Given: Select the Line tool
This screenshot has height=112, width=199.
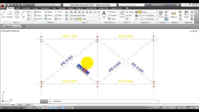Looking at the screenshot, I should click(3, 14).
